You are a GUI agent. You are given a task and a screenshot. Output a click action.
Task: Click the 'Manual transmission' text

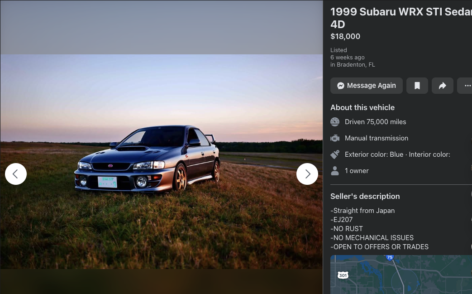pyautogui.click(x=376, y=138)
